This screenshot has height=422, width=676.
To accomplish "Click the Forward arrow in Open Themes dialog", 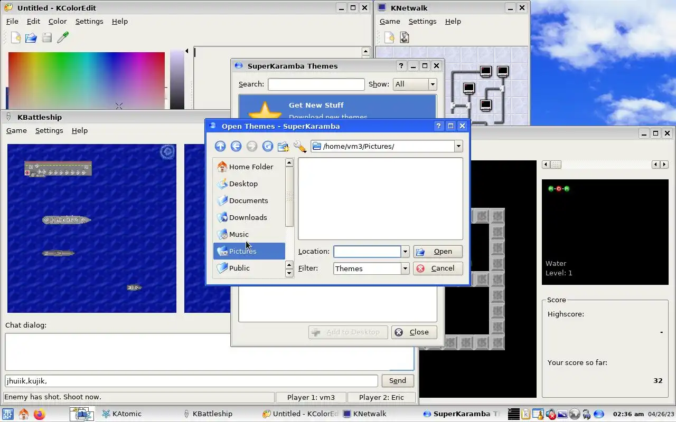I will pos(252,146).
